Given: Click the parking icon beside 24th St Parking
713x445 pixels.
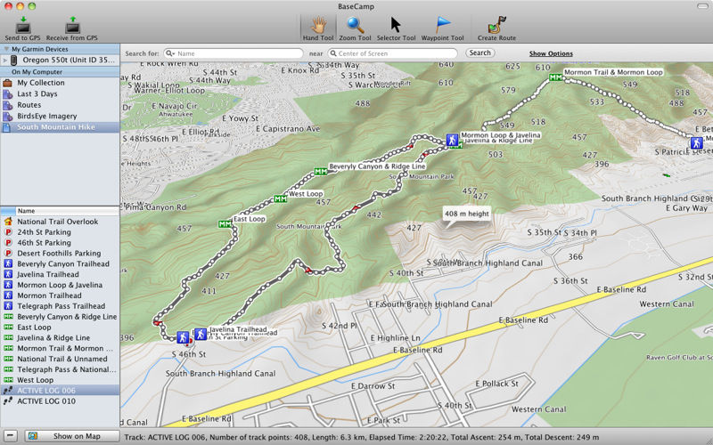Looking at the screenshot, I should coord(8,232).
